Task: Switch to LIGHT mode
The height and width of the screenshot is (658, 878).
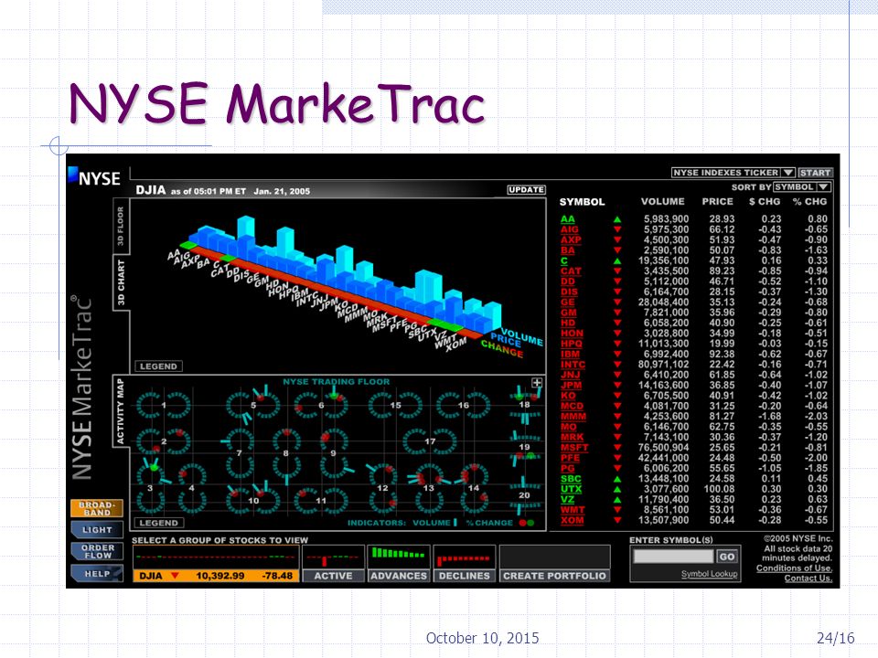Action: 97,530
